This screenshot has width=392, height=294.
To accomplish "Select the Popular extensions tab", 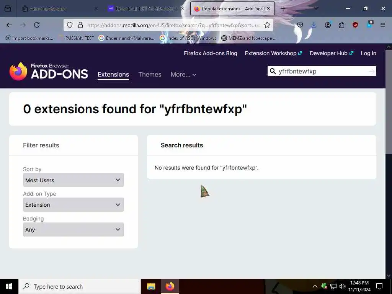I will pyautogui.click(x=232, y=9).
